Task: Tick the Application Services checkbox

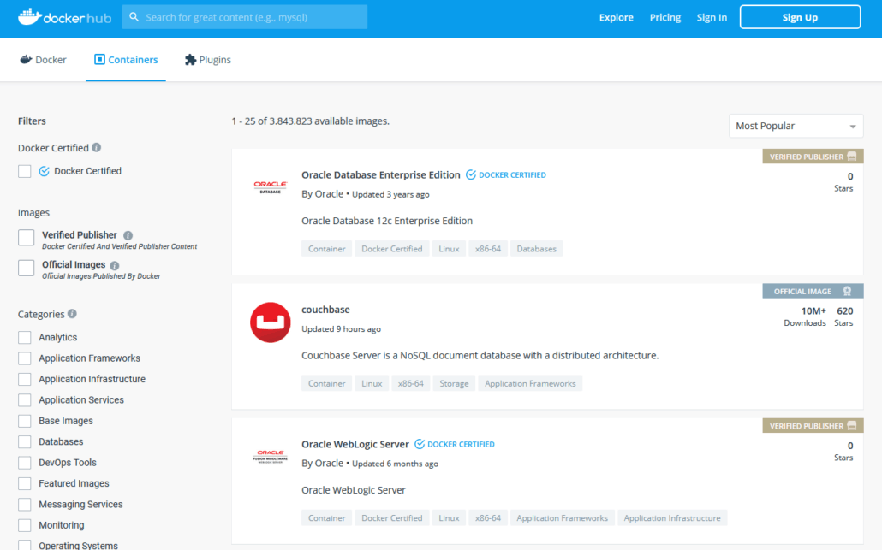Action: point(25,400)
